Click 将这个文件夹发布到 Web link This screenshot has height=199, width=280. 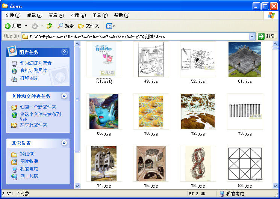click(40, 116)
